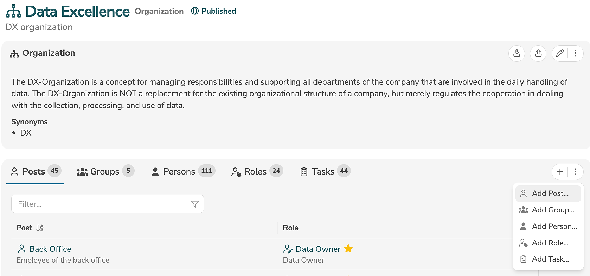
Task: Open the Organization panel three-dot menu
Action: click(575, 53)
